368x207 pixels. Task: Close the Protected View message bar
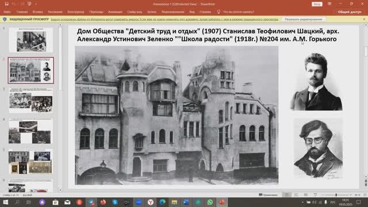(364, 19)
